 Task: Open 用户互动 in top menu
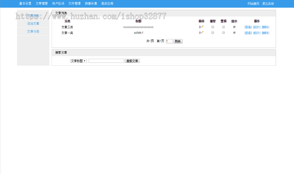click(x=58, y=4)
